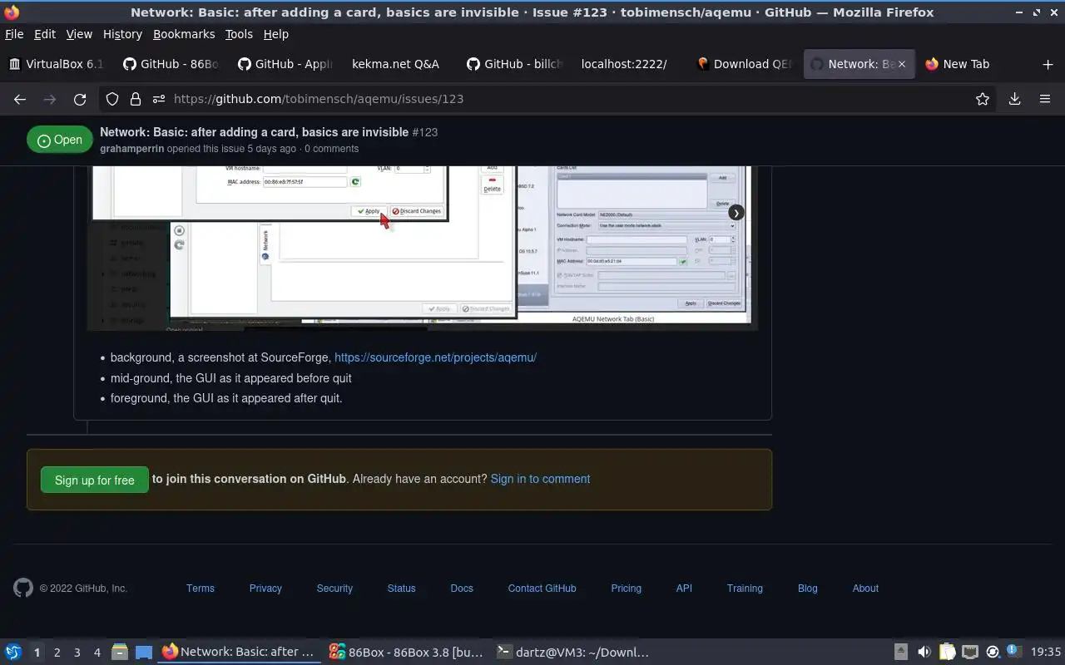The image size is (1065, 665).
Task: Click the volume speaker tray icon
Action: coord(924,652)
